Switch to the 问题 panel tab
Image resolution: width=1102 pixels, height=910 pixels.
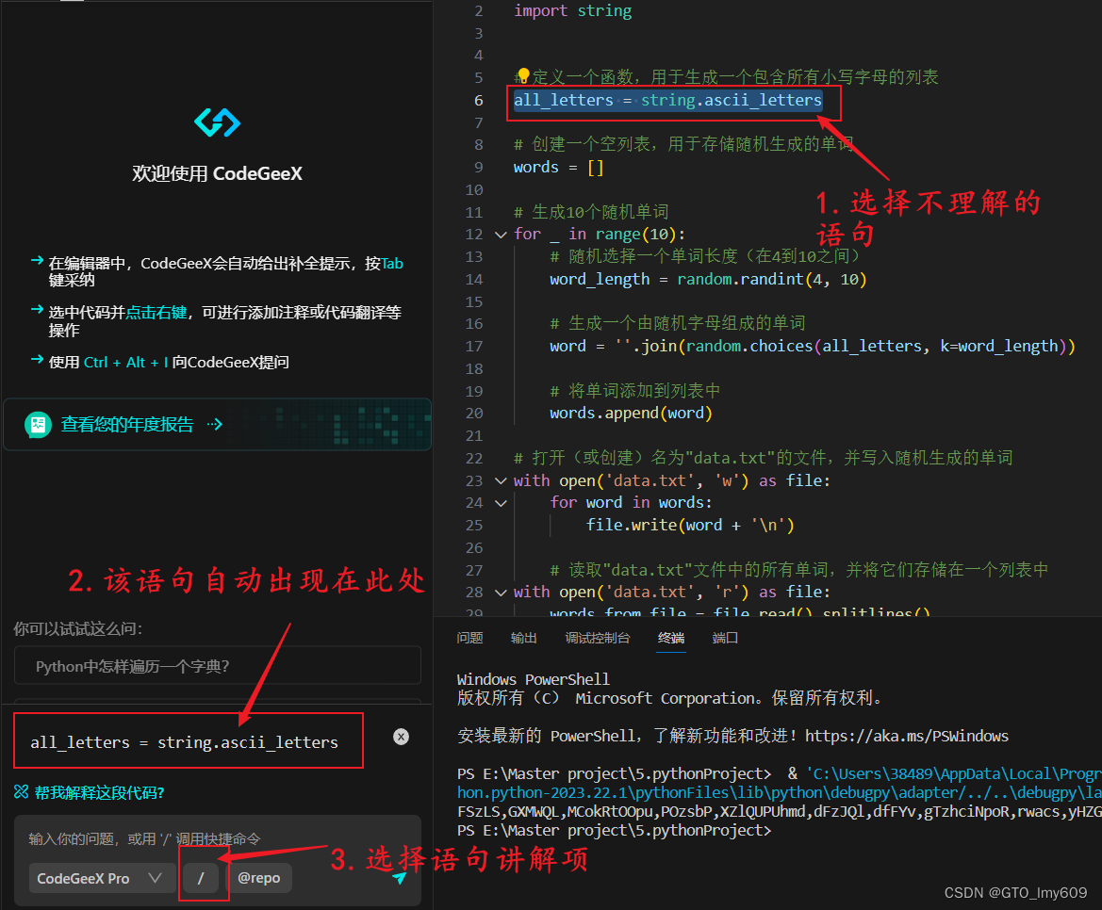(469, 638)
